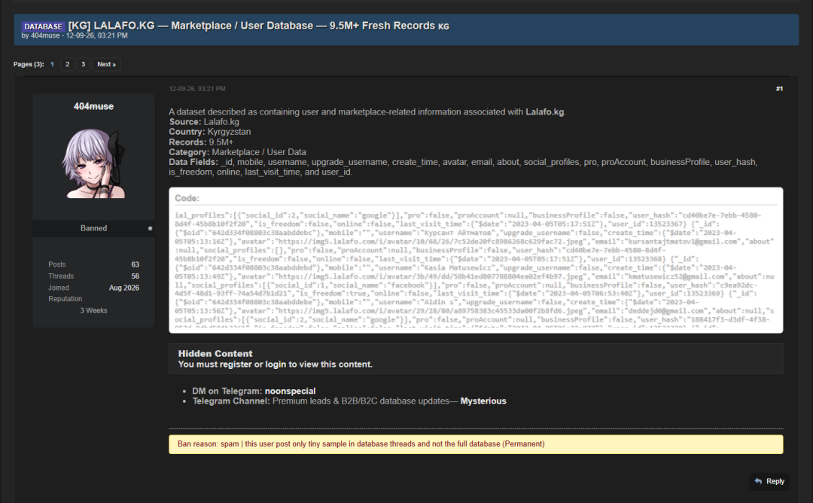Click the Banned user title label
This screenshot has height=503, width=813.
tap(94, 228)
